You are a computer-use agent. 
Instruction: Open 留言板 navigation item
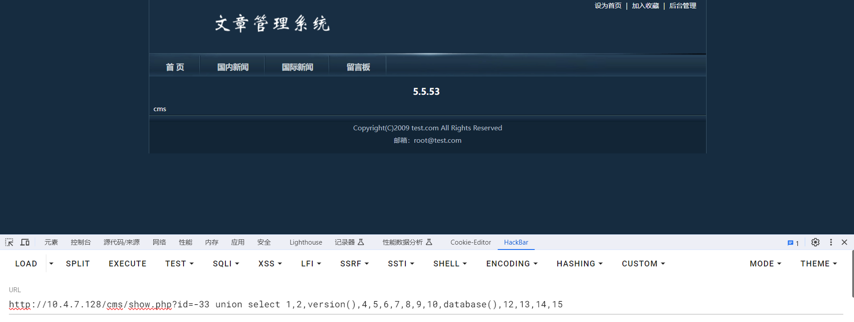coord(358,67)
